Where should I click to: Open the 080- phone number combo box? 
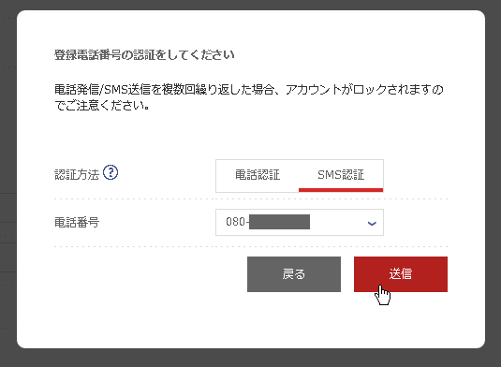point(300,222)
